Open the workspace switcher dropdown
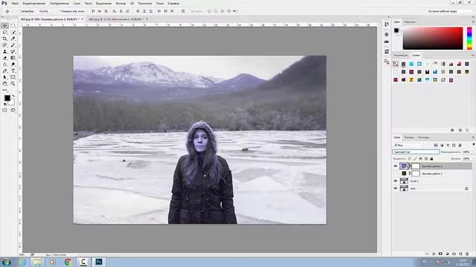Image resolution: width=476 pixels, height=267 pixels. [x=450, y=11]
